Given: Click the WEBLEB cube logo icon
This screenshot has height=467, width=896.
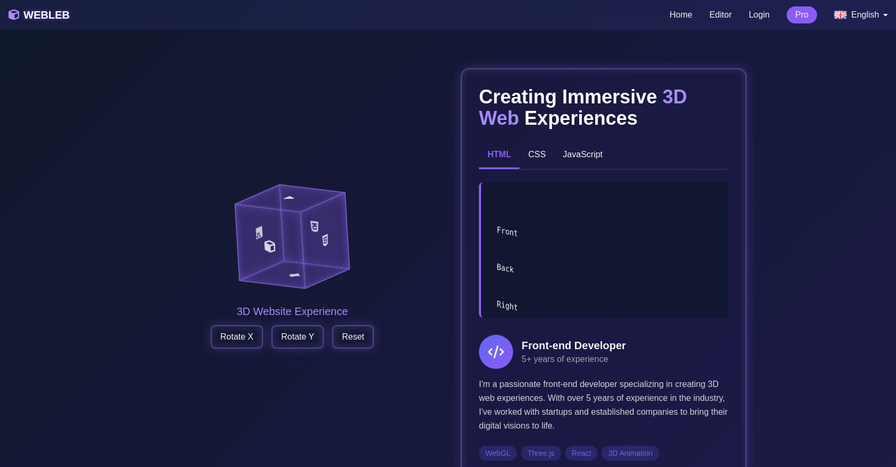Looking at the screenshot, I should click(14, 15).
